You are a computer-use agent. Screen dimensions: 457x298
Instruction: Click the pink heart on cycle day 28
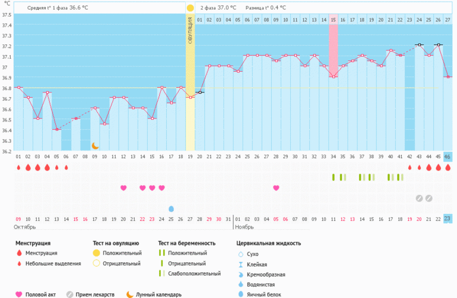tap(276, 188)
